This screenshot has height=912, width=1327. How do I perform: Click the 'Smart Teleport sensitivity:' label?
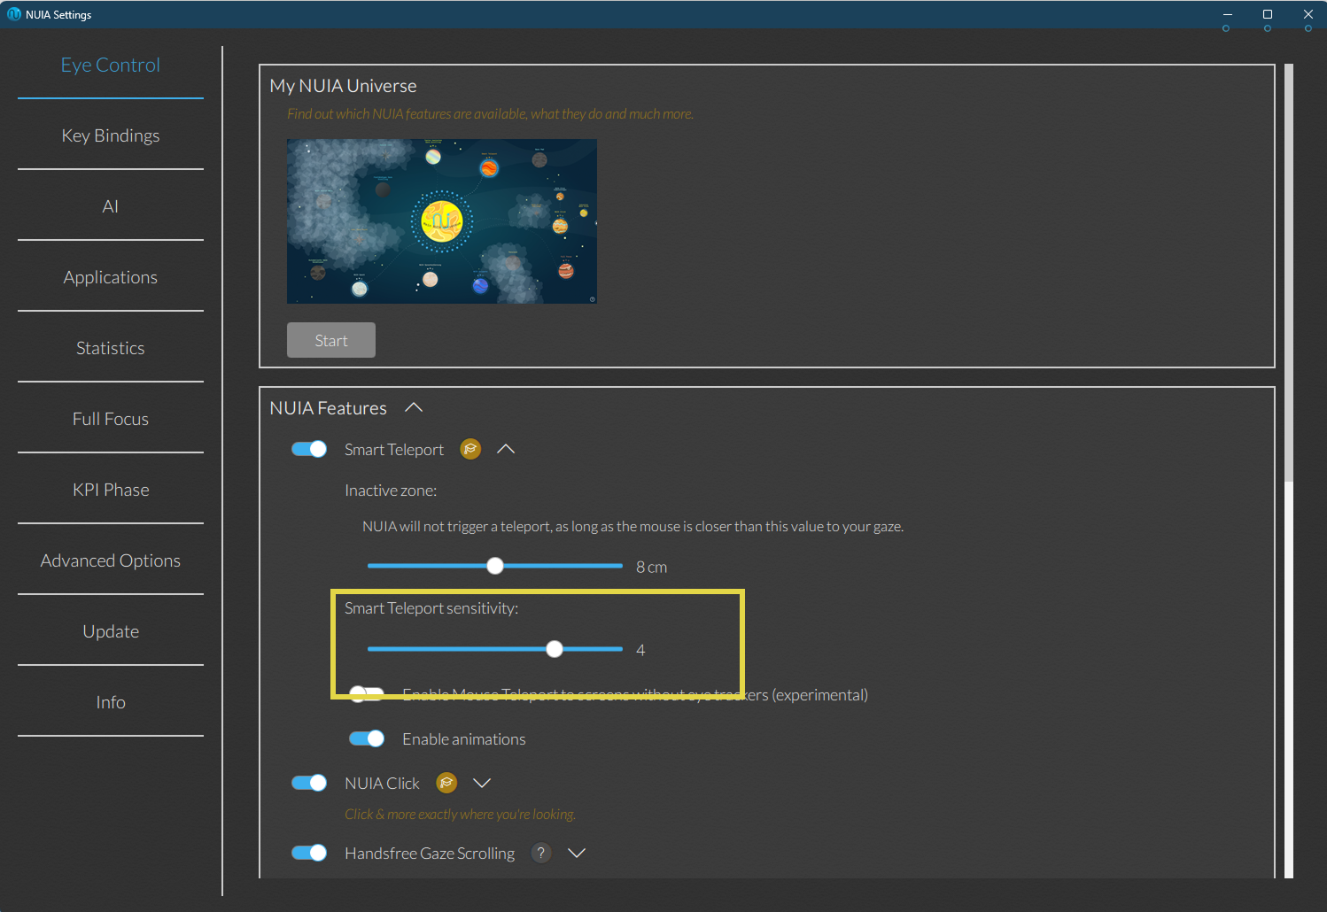pos(431,608)
